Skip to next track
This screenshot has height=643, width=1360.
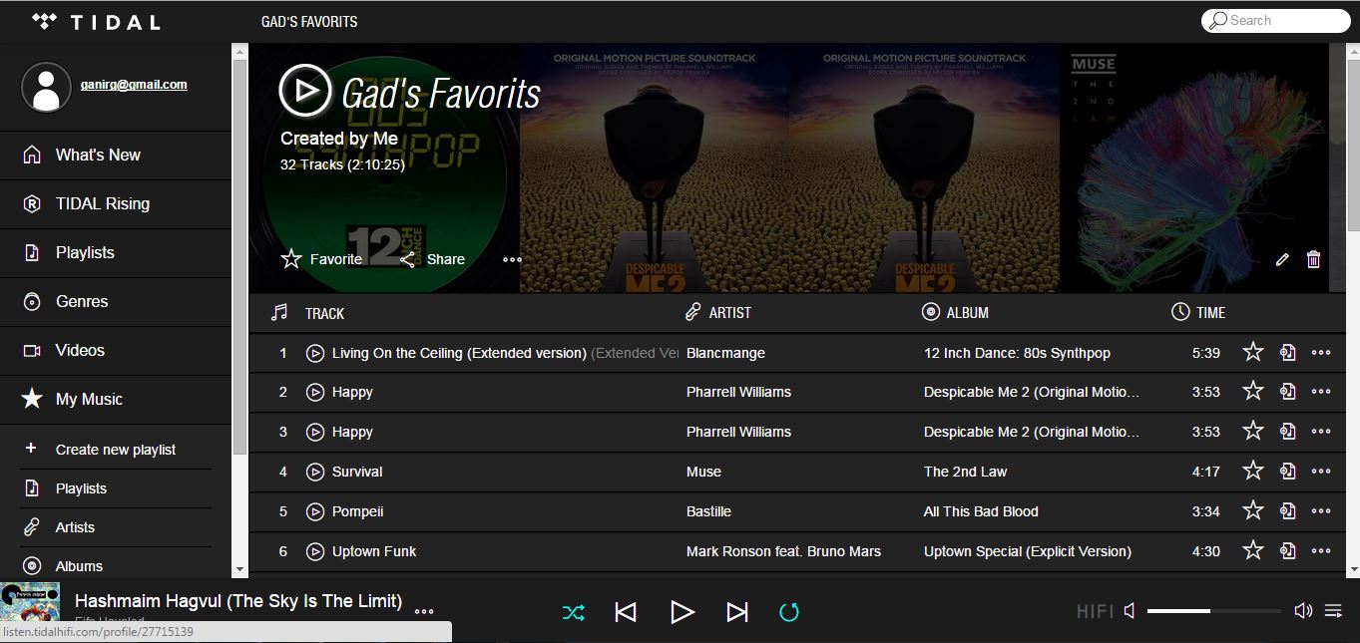737,612
